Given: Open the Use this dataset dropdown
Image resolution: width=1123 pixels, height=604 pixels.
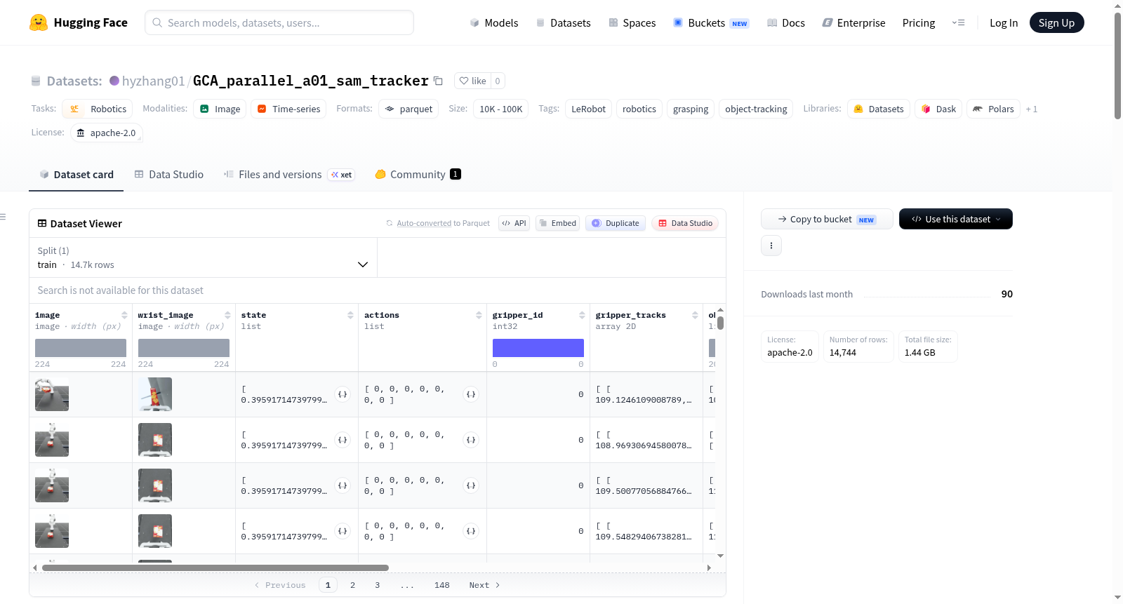Looking at the screenshot, I should pyautogui.click(x=956, y=219).
